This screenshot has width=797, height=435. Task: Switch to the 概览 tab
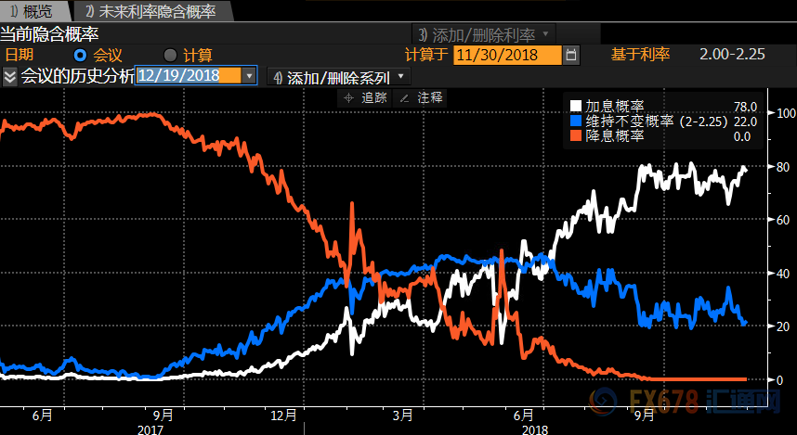pos(32,11)
